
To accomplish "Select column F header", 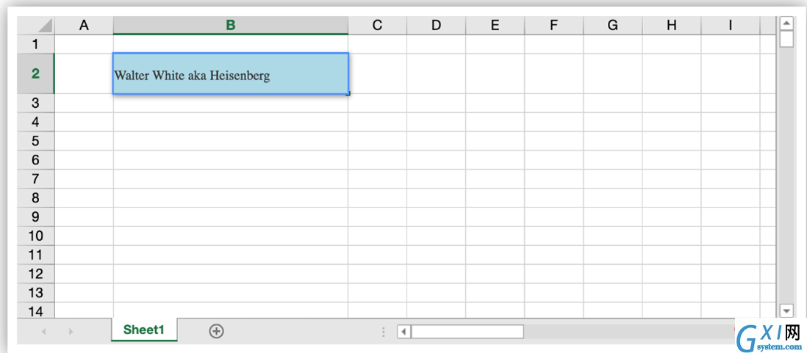I will coord(553,25).
